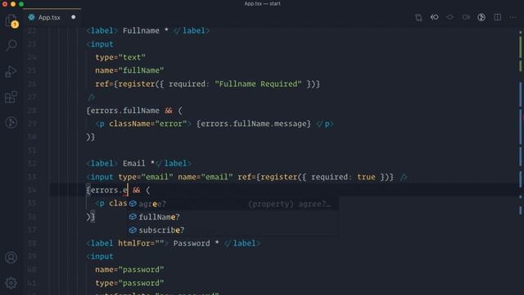This screenshot has height=295, width=524.
Task: Click the className="error" attribute
Action: point(147,124)
